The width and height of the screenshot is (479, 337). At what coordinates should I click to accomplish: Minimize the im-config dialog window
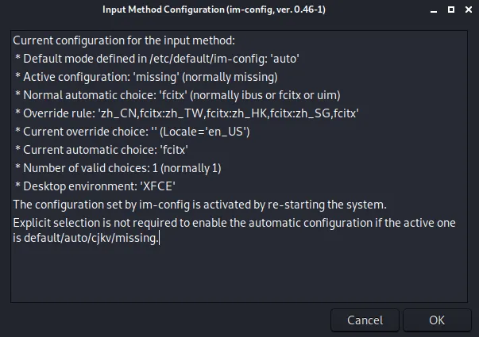[433, 10]
